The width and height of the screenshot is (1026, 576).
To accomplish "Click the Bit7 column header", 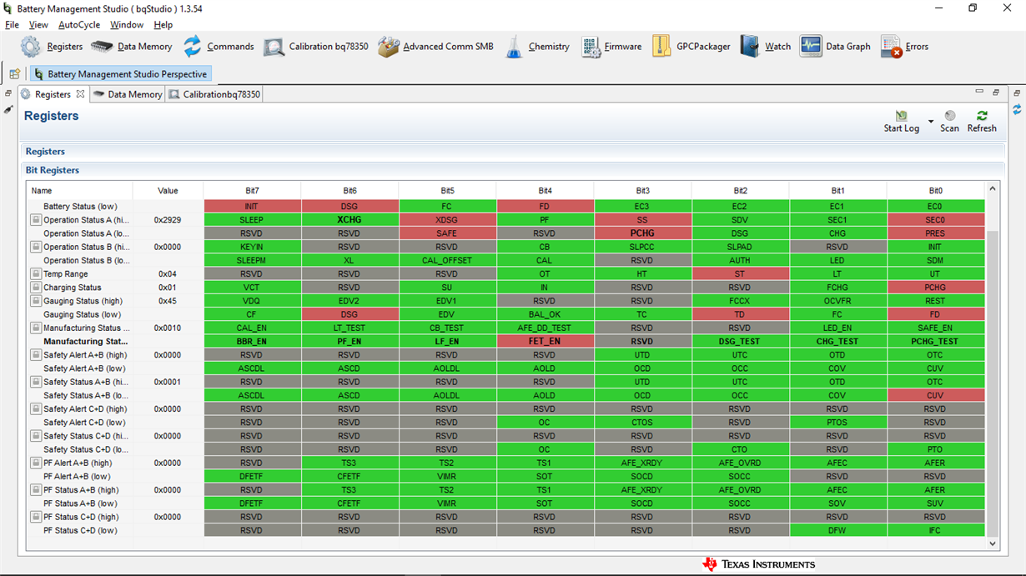I will point(251,191).
